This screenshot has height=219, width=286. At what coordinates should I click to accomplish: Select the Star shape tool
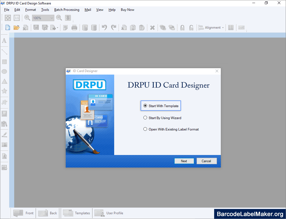4,91
